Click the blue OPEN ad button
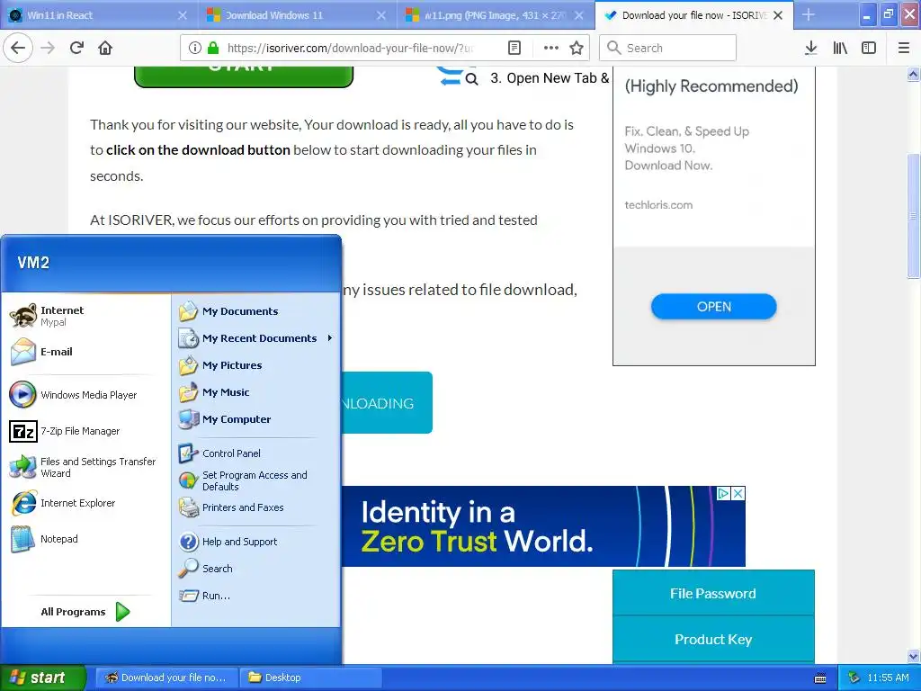 pyautogui.click(x=713, y=306)
